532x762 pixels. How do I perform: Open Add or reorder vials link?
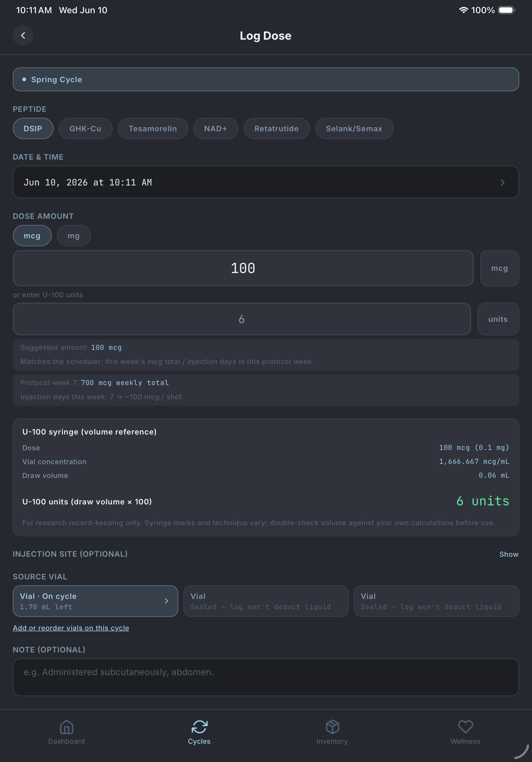point(71,628)
